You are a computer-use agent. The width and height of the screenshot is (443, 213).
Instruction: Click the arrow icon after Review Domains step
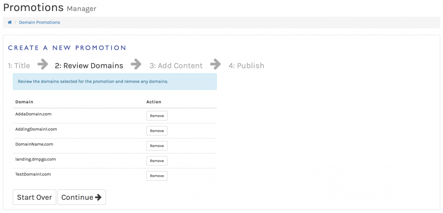[x=136, y=64]
